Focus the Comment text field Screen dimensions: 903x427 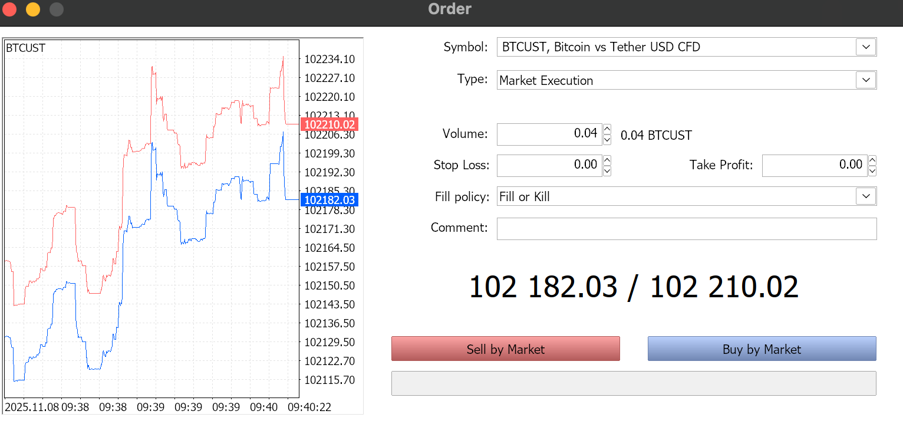click(686, 228)
